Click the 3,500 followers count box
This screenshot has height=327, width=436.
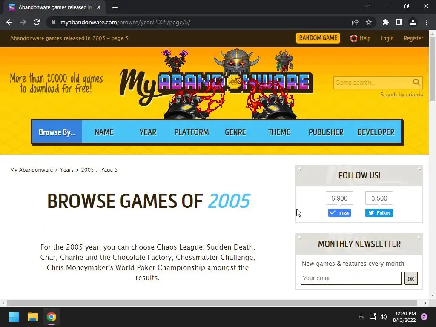pos(379,198)
